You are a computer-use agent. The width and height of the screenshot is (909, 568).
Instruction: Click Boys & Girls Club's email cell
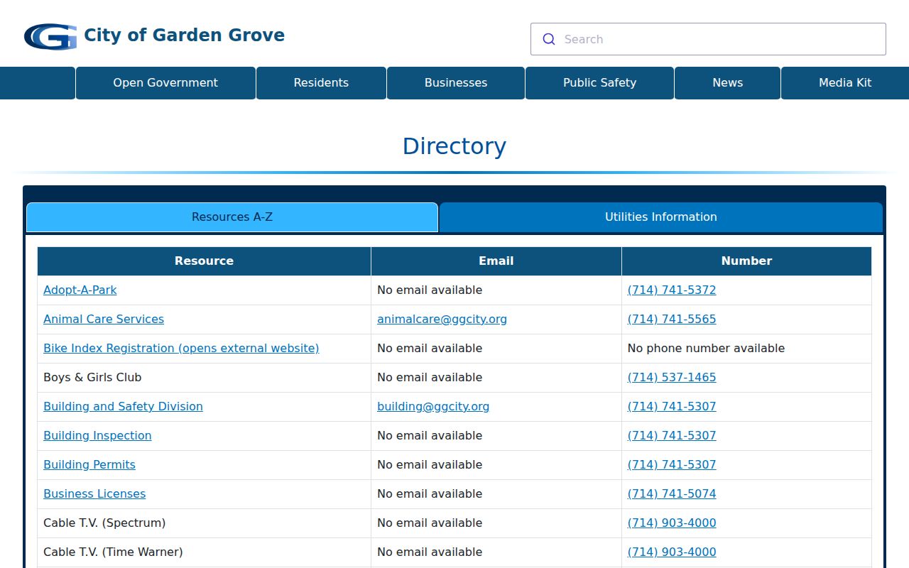[496, 377]
